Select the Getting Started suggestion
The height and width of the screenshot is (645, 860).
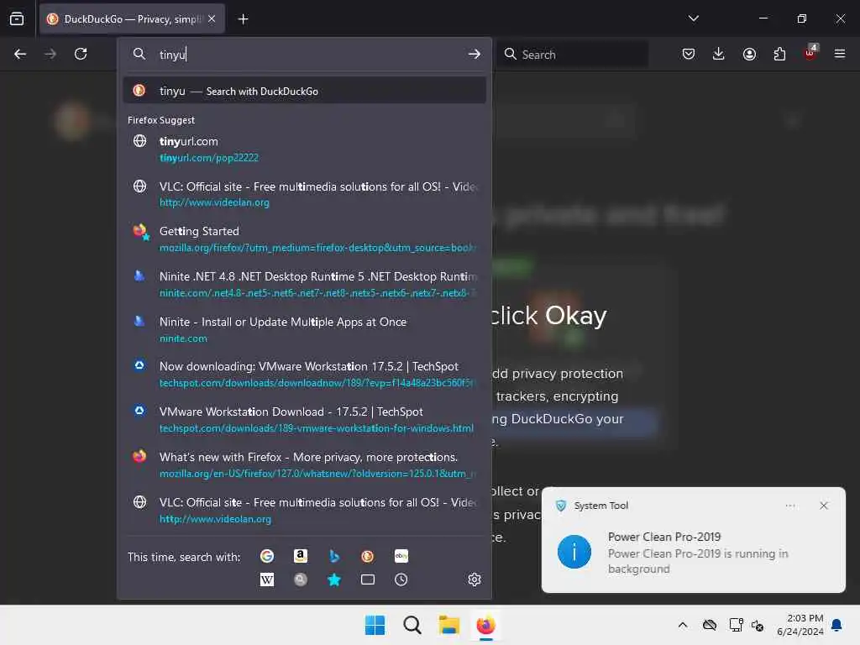(305, 239)
